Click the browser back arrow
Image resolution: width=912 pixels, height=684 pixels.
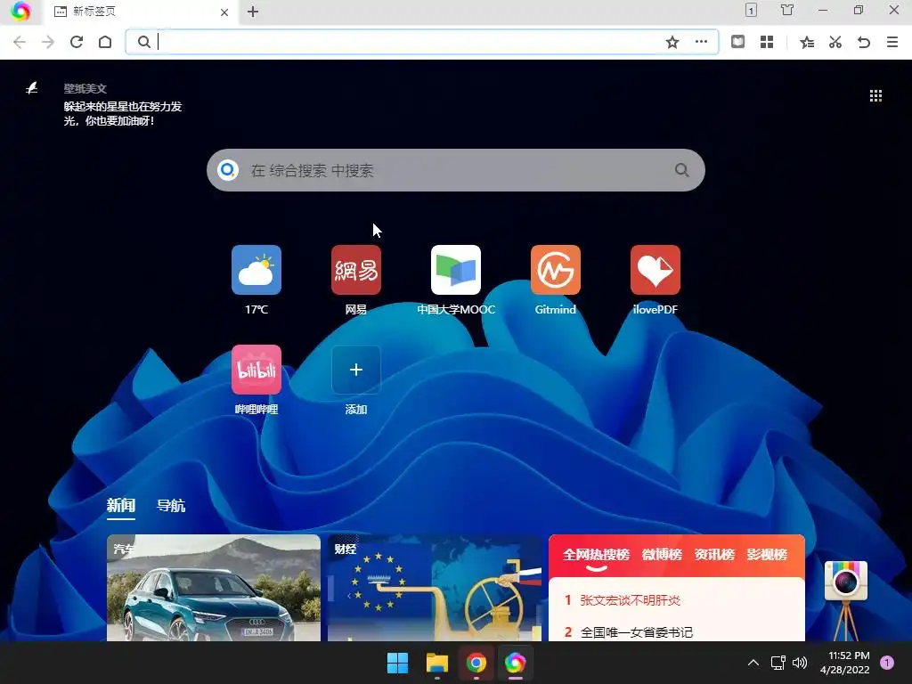click(x=20, y=42)
